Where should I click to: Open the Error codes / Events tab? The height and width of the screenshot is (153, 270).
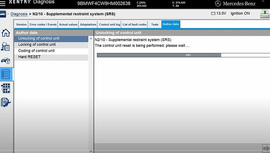43,25
